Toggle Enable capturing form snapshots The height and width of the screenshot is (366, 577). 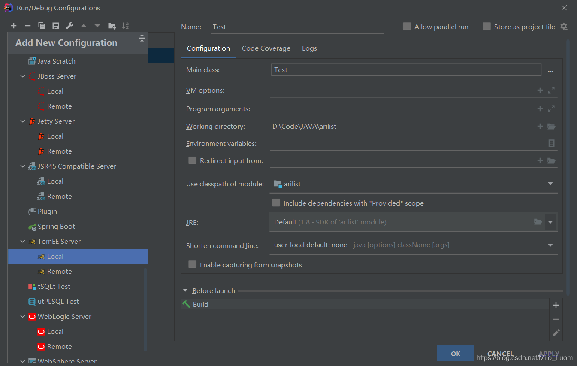pyautogui.click(x=193, y=265)
